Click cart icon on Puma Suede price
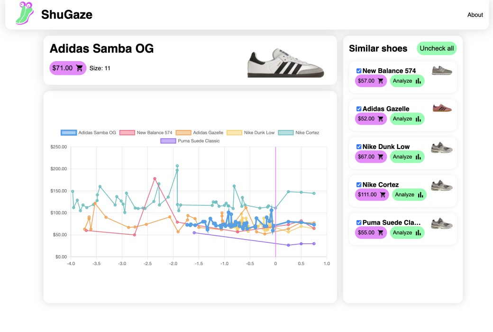 point(380,233)
